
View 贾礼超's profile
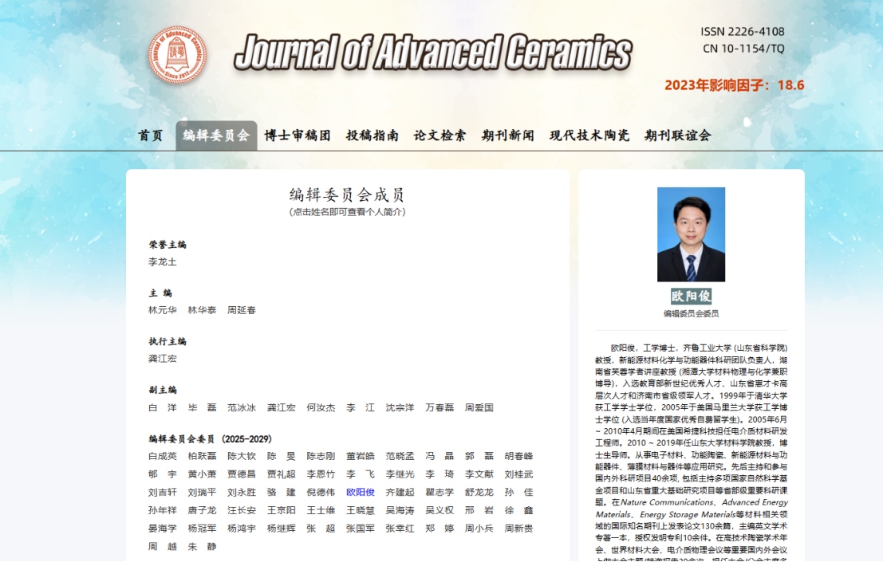click(x=282, y=474)
